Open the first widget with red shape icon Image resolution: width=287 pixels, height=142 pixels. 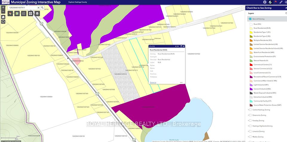[x=10, y=13]
